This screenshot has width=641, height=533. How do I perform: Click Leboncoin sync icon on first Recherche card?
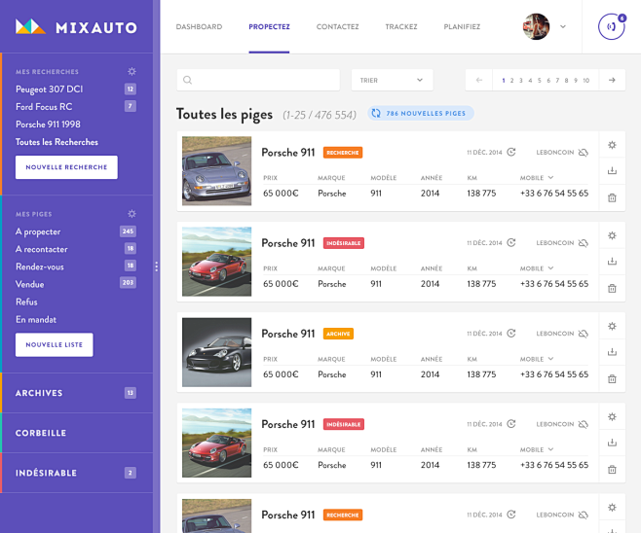(x=584, y=153)
